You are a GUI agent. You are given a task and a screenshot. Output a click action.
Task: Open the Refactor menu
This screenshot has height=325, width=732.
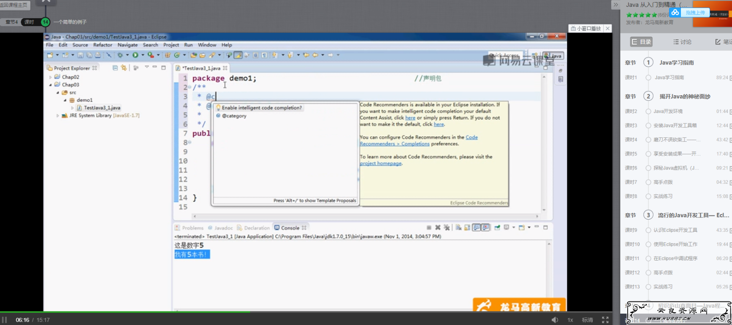(103, 45)
